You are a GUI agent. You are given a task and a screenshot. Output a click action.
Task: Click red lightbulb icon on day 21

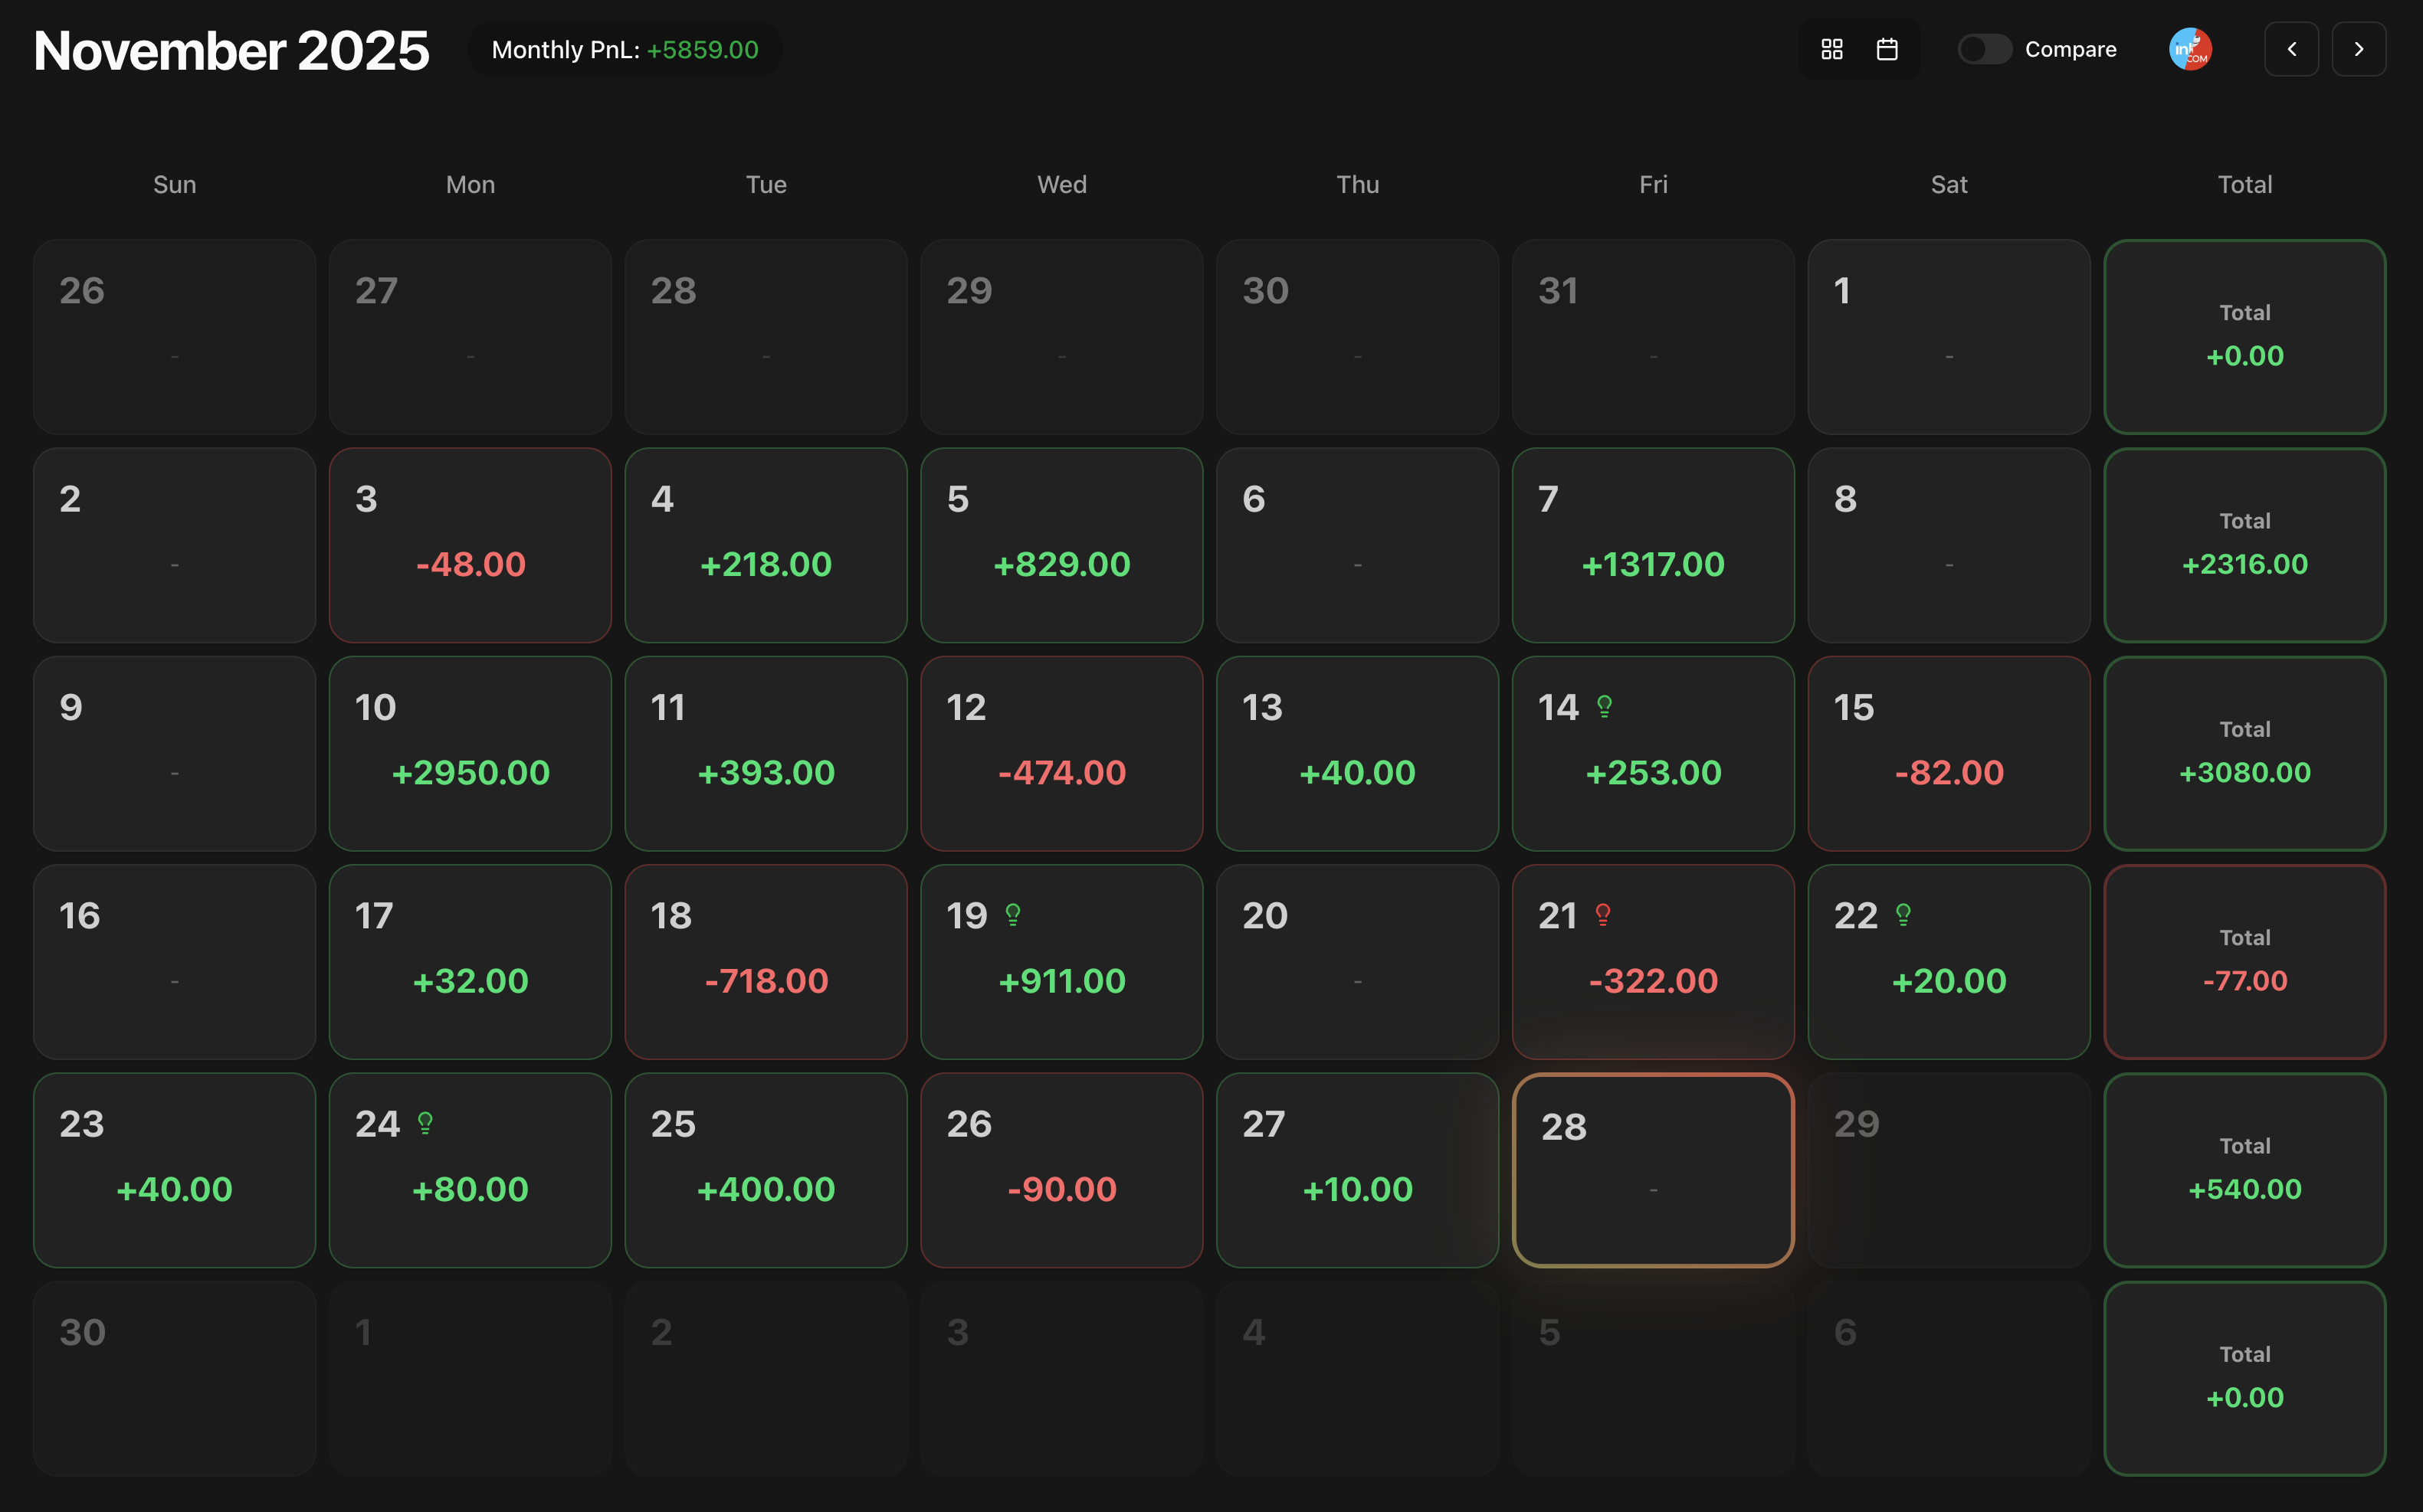coord(1602,915)
